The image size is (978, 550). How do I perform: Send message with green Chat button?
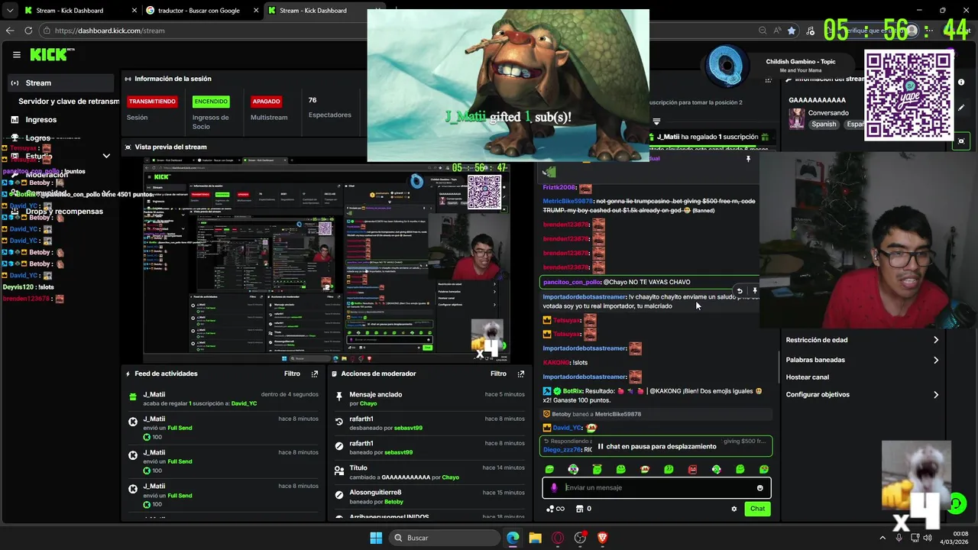coord(757,509)
